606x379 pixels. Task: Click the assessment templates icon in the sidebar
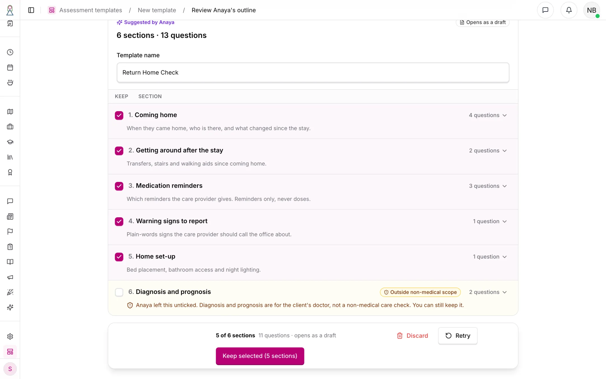click(10, 352)
